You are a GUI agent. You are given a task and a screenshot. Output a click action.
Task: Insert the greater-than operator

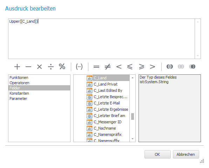point(153,66)
